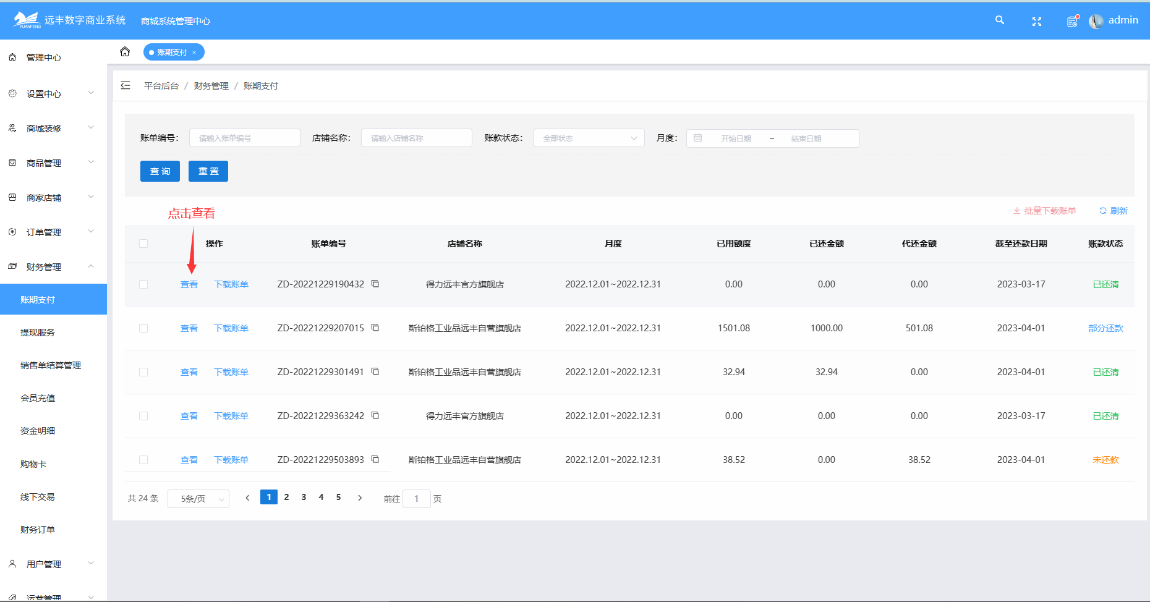Focus the 店铺名称 input field
1150x602 pixels.
click(x=417, y=138)
